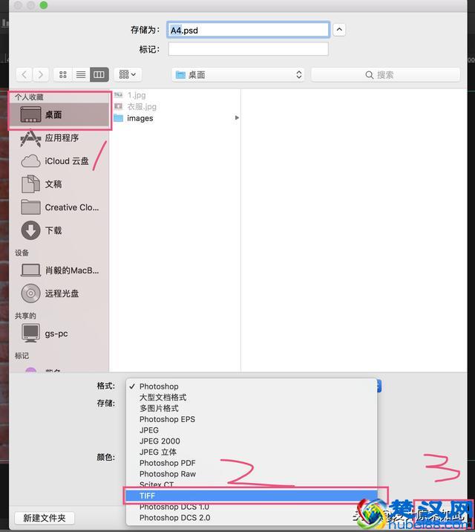The image size is (475, 532).
Task: Choose Photoshop Raw format
Action: tap(252, 474)
